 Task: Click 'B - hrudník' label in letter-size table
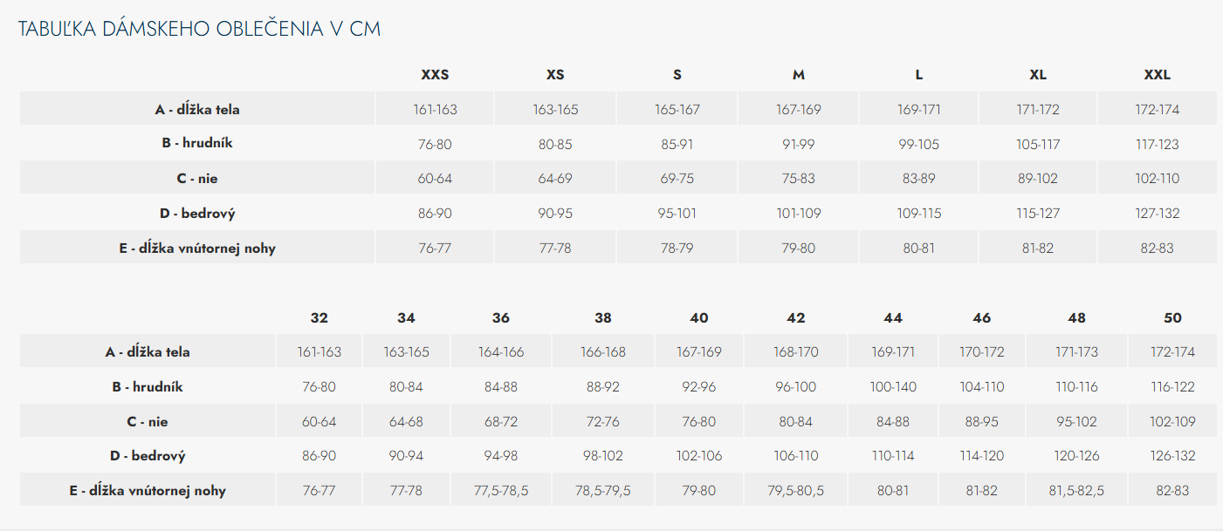(197, 144)
